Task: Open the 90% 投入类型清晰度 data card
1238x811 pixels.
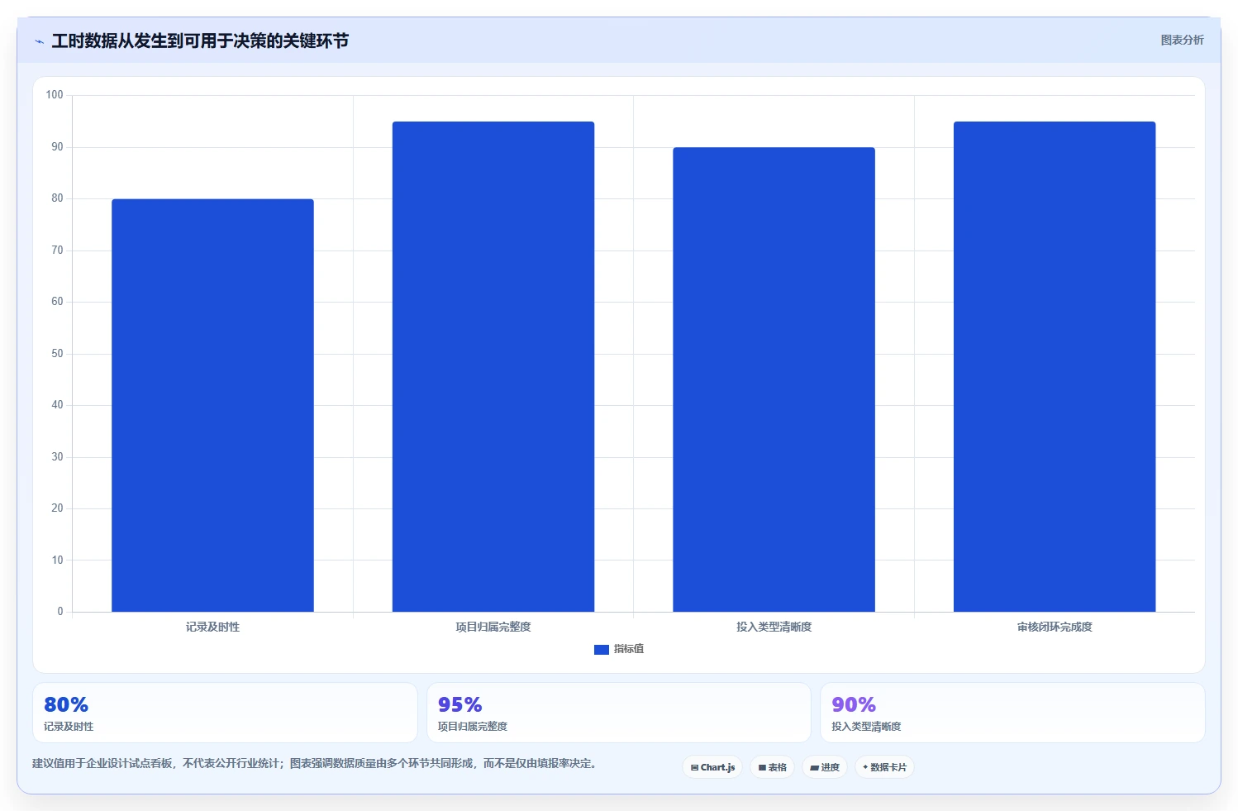Action: click(x=1012, y=713)
